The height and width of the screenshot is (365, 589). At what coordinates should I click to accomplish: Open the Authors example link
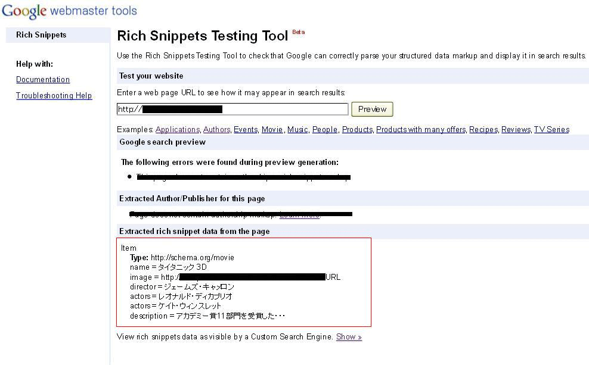[x=216, y=129]
